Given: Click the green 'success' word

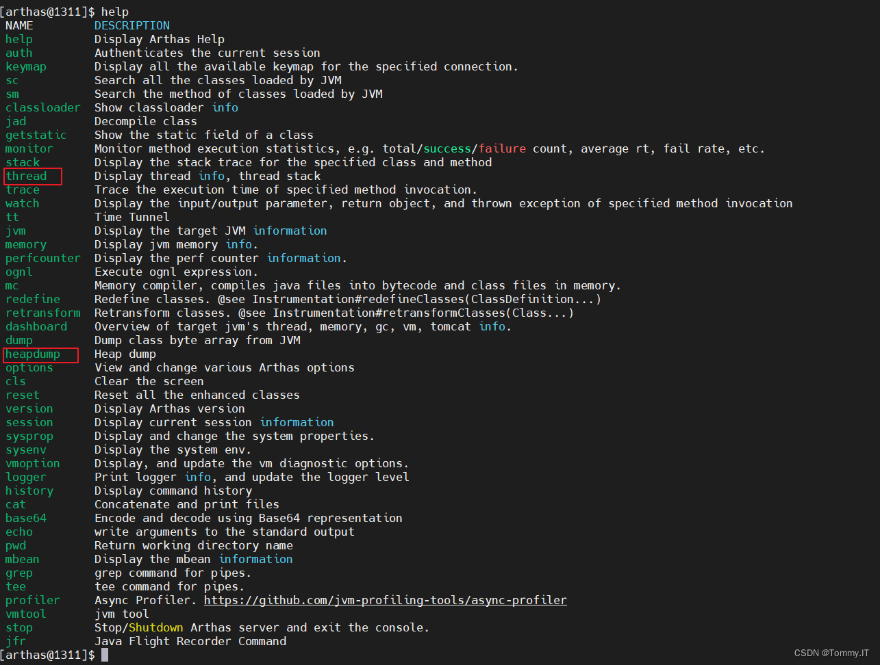Looking at the screenshot, I should coord(447,148).
